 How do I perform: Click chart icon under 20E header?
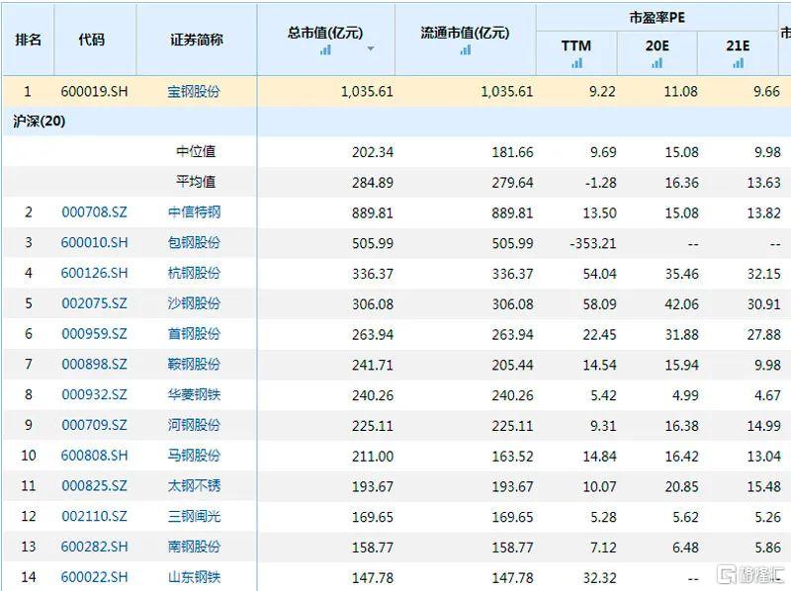(657, 63)
